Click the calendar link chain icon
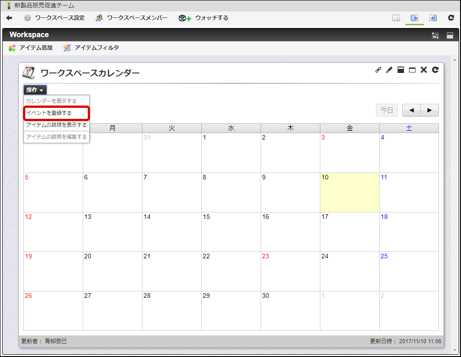This screenshot has width=461, height=357. point(378,70)
